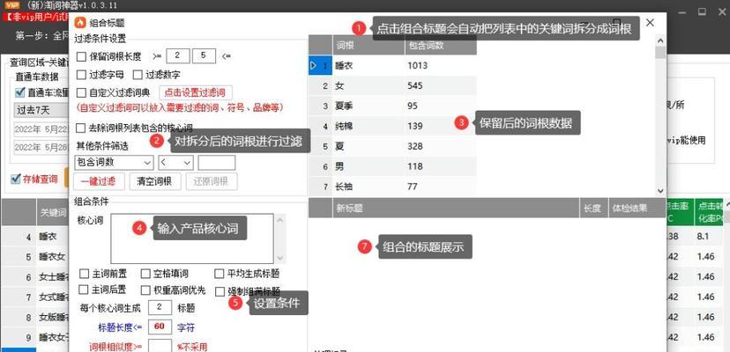Click row 4 睡衣 in main window
The width and height of the screenshot is (730, 352).
[x=35, y=237]
